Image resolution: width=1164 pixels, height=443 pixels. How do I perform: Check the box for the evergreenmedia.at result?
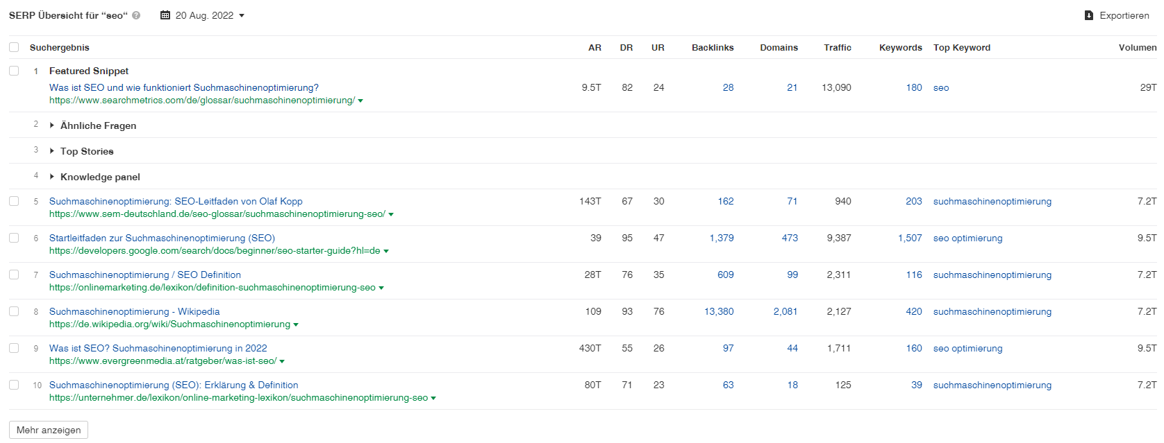pyautogui.click(x=14, y=348)
